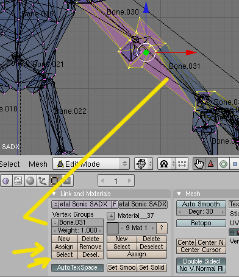
Task: Click the Cente button
Action: click(186, 242)
